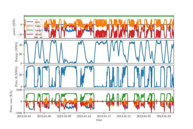Click the 'Pmnt. rate ($/h)' y-axis label
Viewport: 193px width, 129px height.
(11, 101)
